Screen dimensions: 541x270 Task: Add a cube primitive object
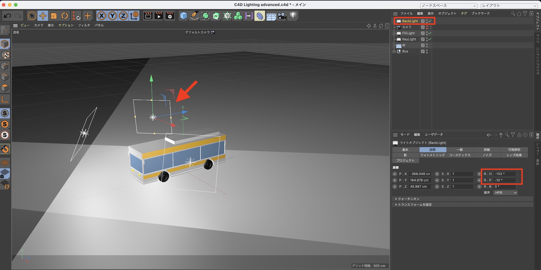[x=184, y=16]
